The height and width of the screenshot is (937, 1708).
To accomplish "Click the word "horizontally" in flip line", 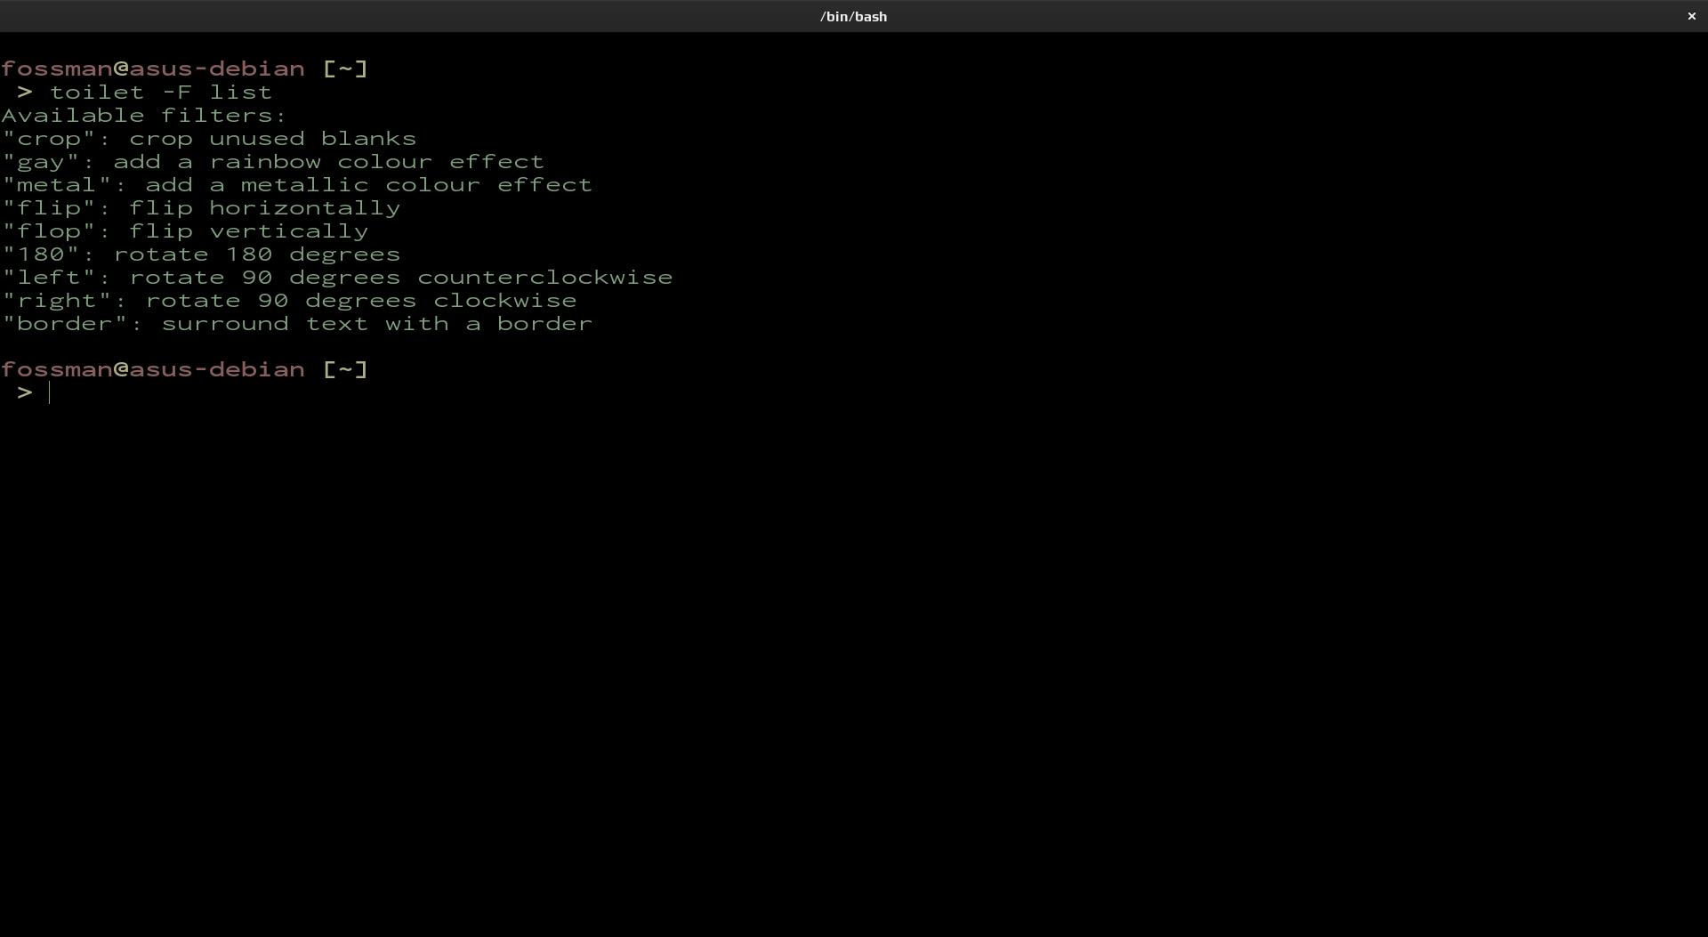I will click(304, 208).
